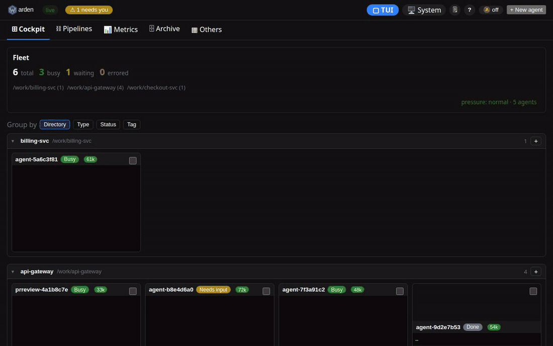
Task: Click the /work/api-gateway (4) fleet path
Action: [95, 88]
